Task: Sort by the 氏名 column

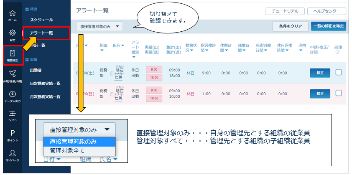Action: 119,46
